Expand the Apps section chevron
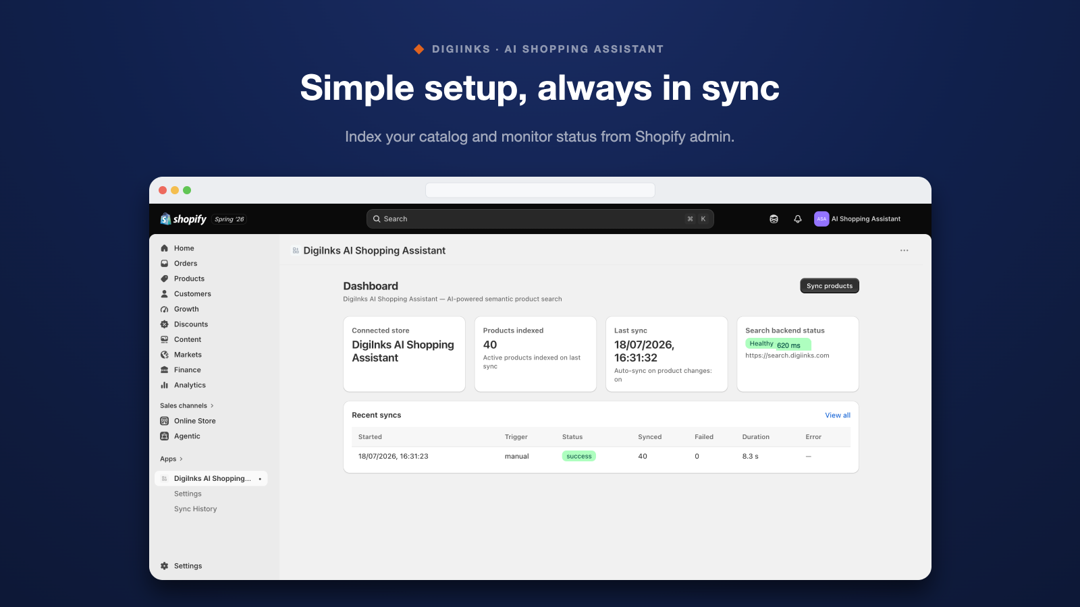Viewport: 1080px width, 607px height. click(x=181, y=459)
